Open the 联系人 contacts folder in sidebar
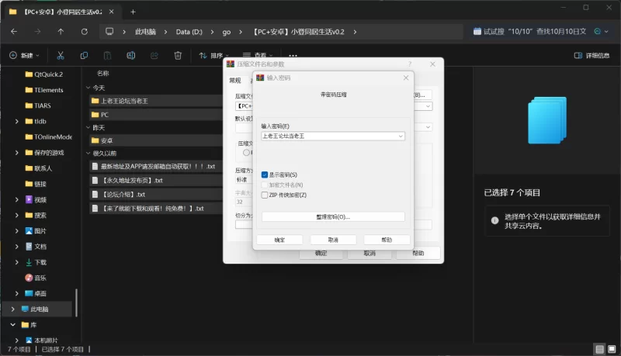The width and height of the screenshot is (621, 356). pos(38,168)
